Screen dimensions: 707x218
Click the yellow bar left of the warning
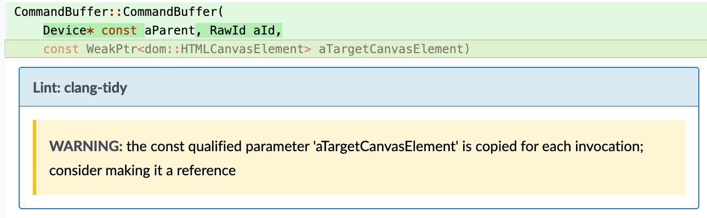coord(35,158)
